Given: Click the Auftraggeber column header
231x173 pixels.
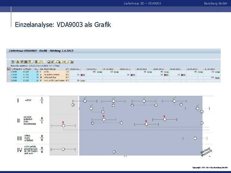Looking at the screenshot, I should [17, 69].
